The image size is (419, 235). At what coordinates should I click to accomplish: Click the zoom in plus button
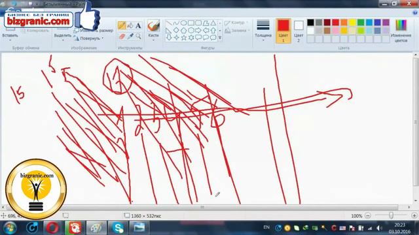pyautogui.click(x=414, y=215)
